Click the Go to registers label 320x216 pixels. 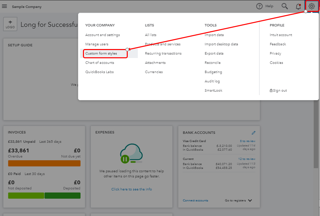pos(235,201)
